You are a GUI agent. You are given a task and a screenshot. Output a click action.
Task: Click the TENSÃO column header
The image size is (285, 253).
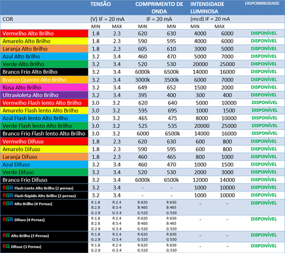[x=100, y=4]
